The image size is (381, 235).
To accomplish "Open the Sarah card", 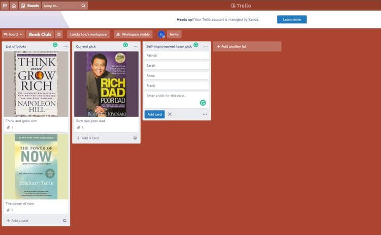I will coord(177,66).
